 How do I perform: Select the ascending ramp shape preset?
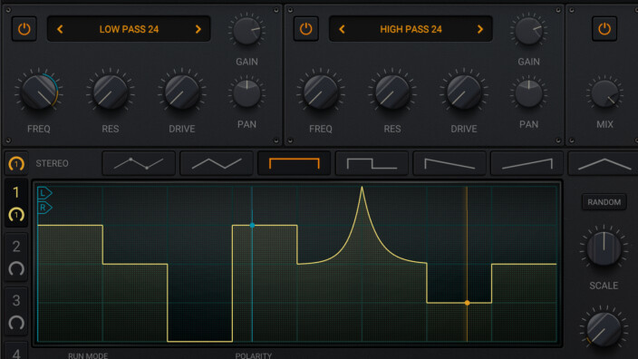[x=527, y=163]
